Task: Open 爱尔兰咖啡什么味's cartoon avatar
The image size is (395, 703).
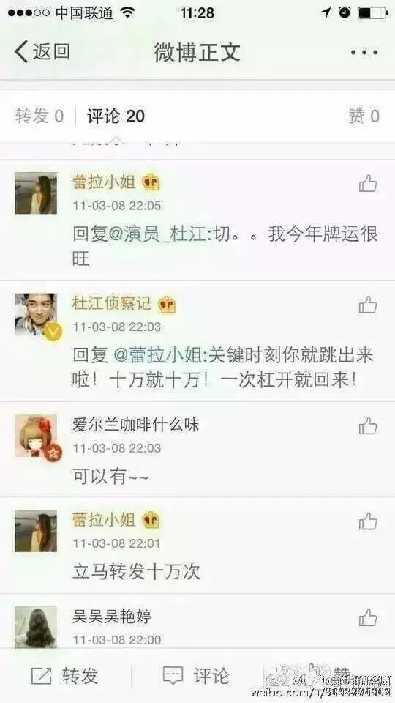Action: click(36, 435)
